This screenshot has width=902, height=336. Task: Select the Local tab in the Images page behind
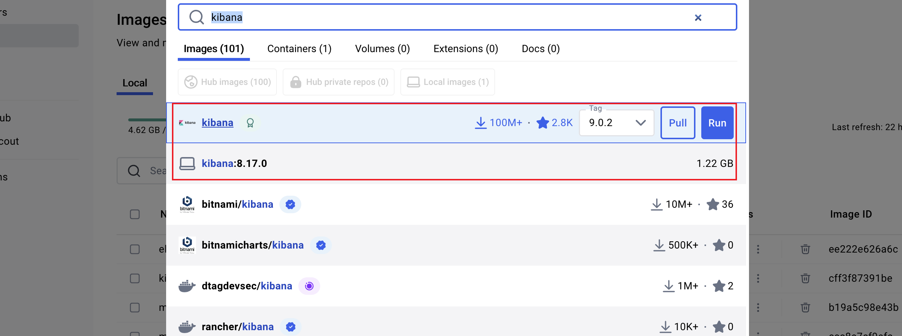click(135, 83)
